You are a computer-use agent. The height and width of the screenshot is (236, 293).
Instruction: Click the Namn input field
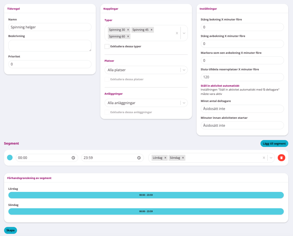(x=50, y=27)
